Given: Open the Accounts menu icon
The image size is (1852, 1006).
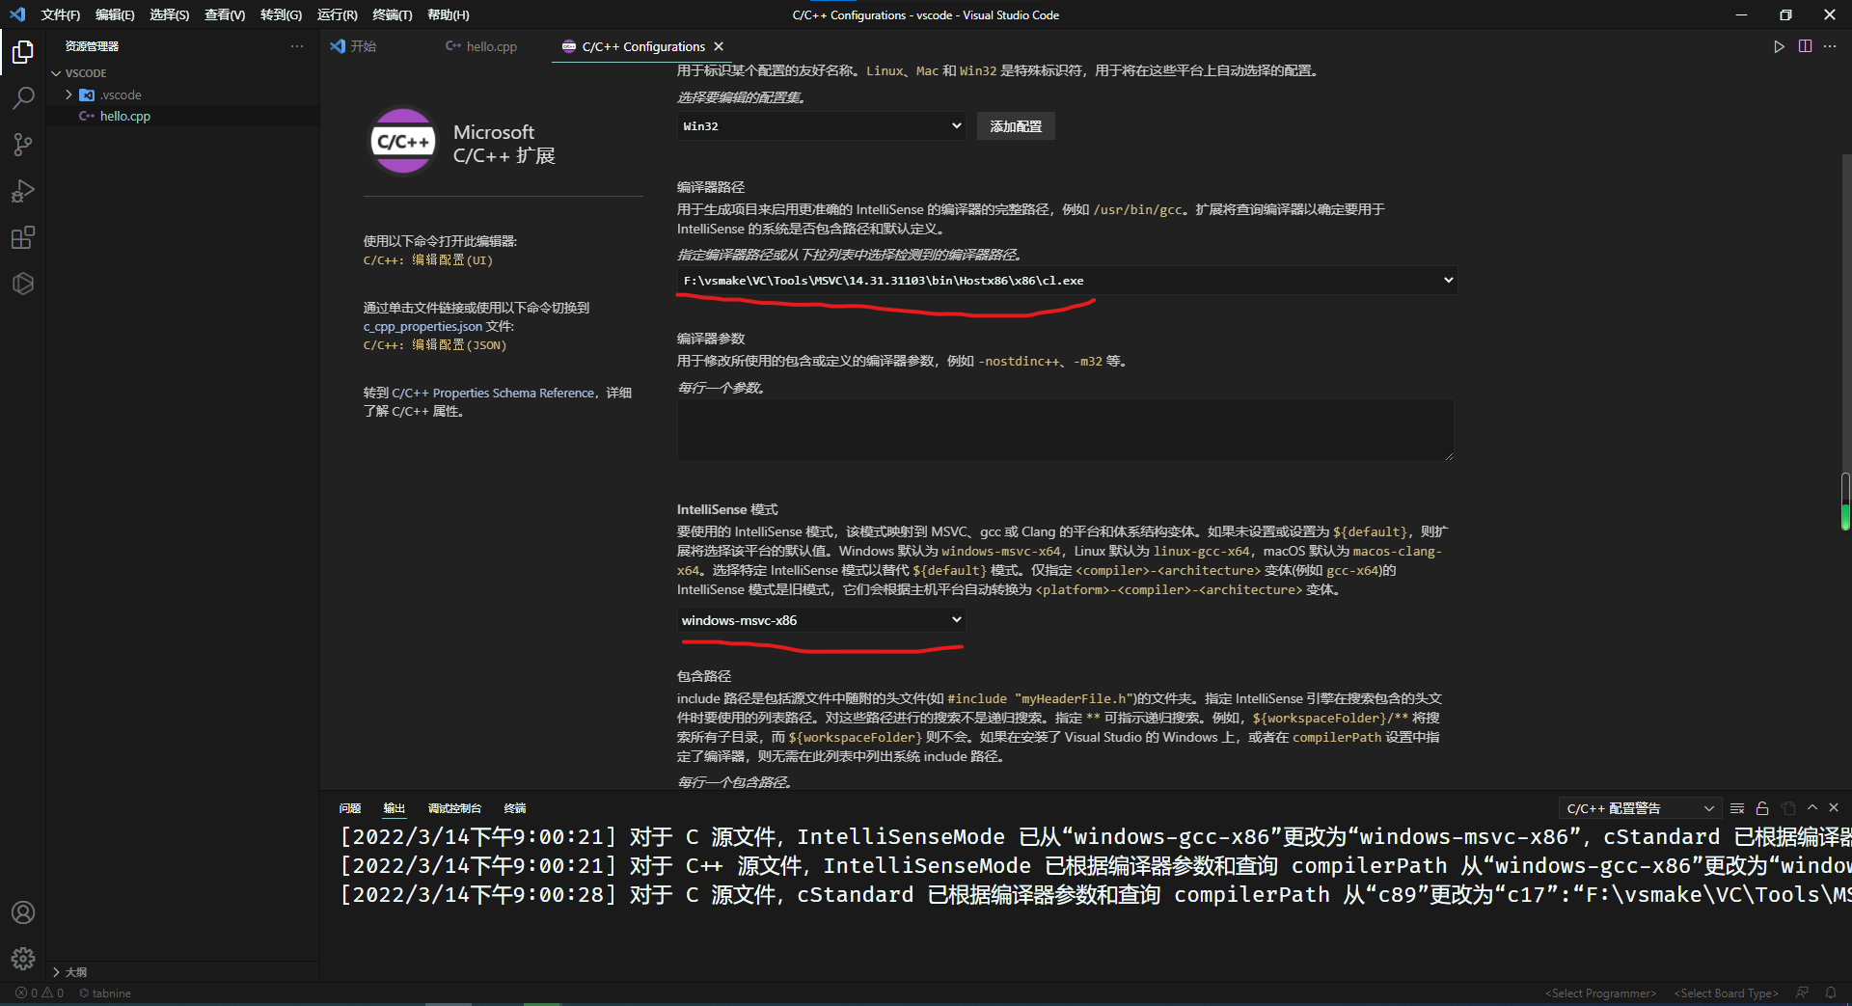Looking at the screenshot, I should click(23, 912).
